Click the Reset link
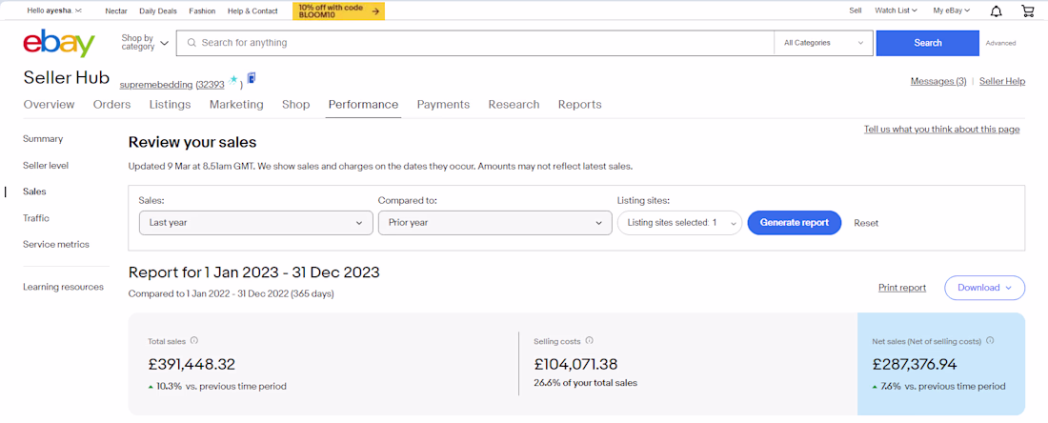1048x423 pixels. coord(866,223)
